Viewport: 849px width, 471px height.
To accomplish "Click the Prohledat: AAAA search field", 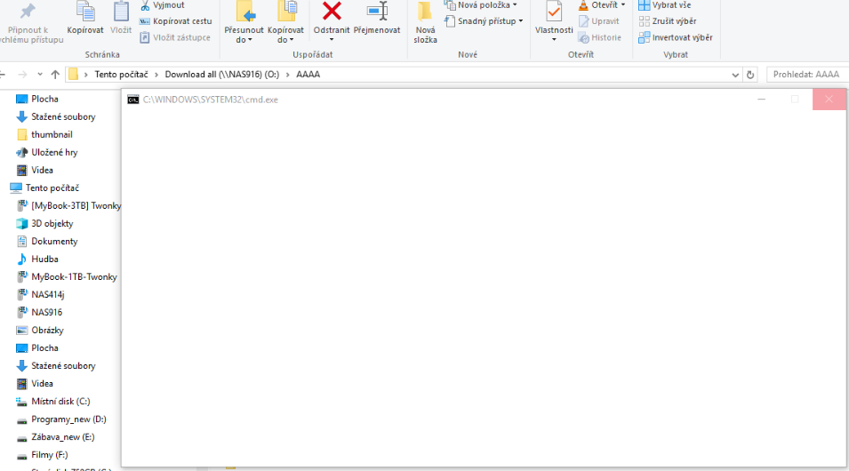I will 807,75.
